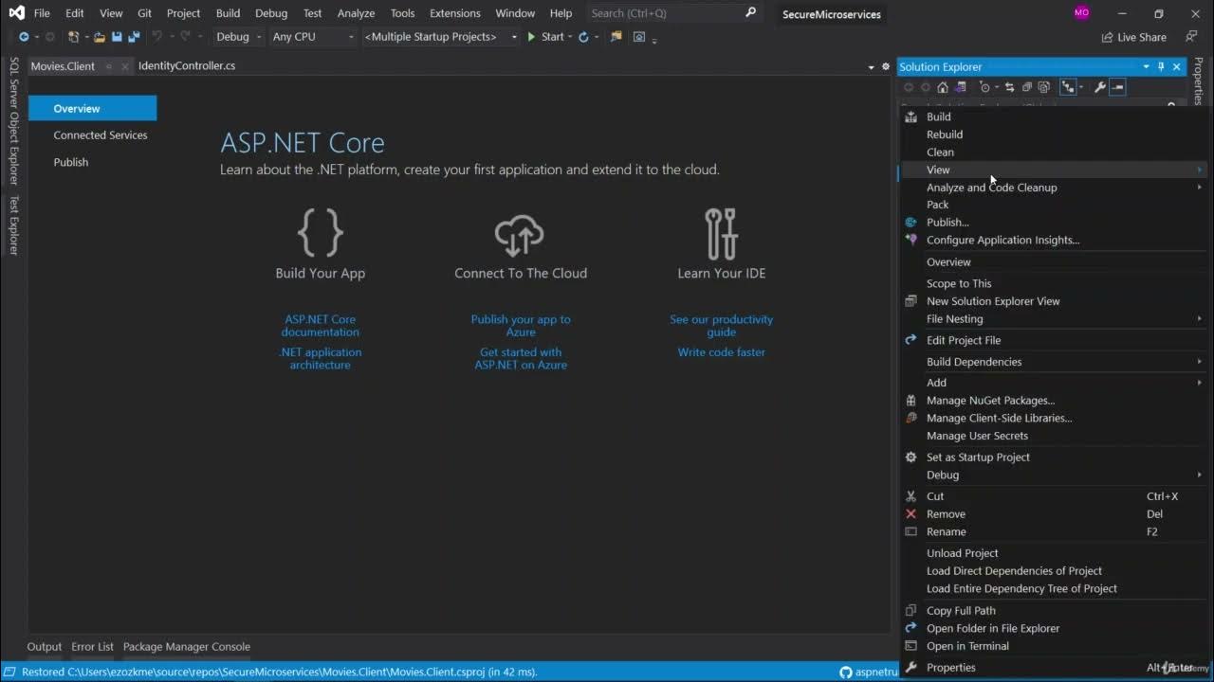Click the MO account avatar
Image resolution: width=1214 pixels, height=682 pixels.
(1082, 13)
